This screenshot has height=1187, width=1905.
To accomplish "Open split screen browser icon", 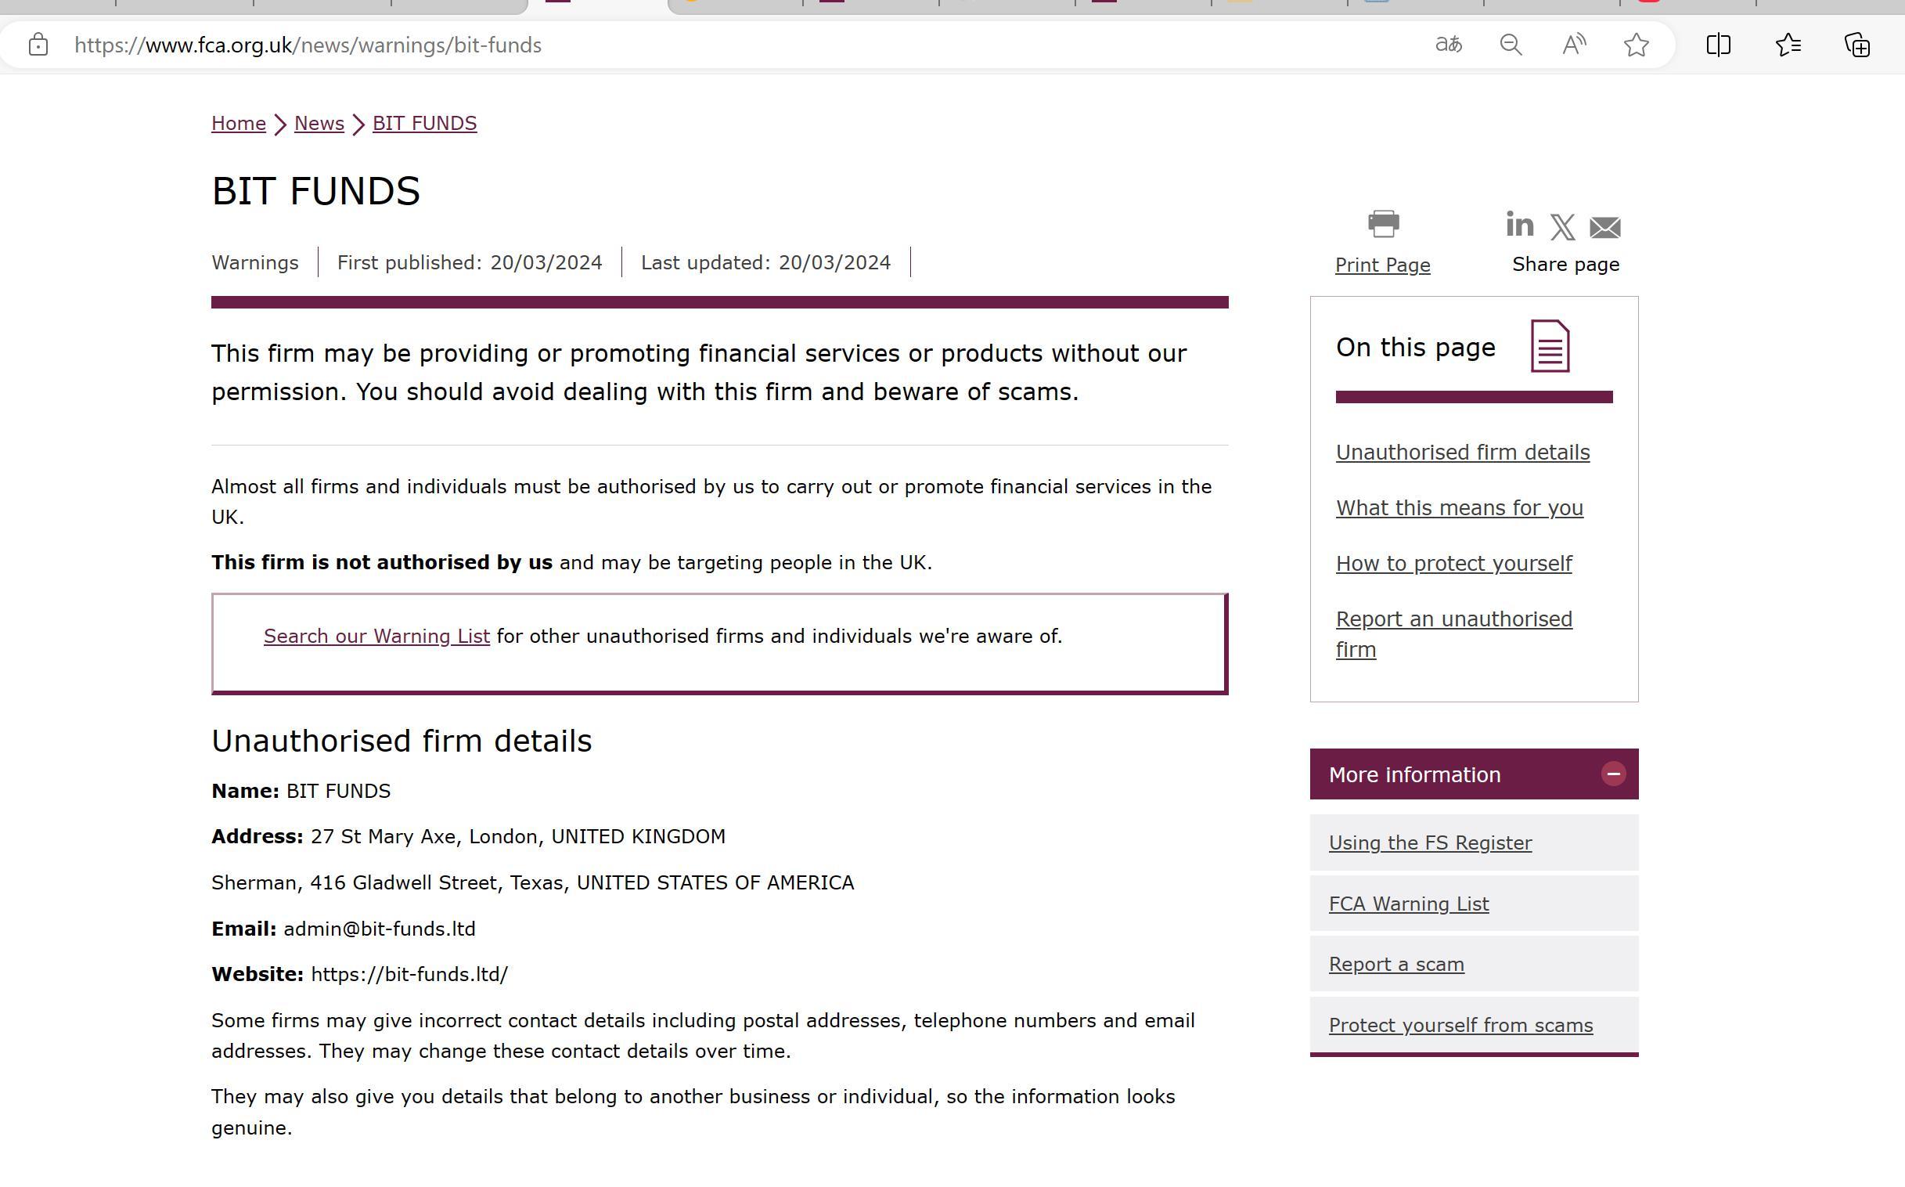I will [1718, 45].
